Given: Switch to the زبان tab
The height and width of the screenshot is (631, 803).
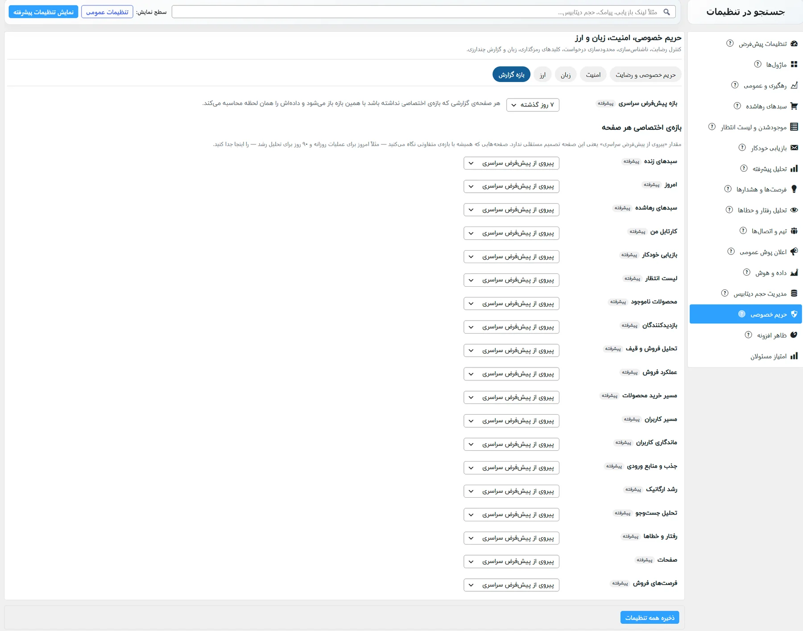Looking at the screenshot, I should [566, 75].
